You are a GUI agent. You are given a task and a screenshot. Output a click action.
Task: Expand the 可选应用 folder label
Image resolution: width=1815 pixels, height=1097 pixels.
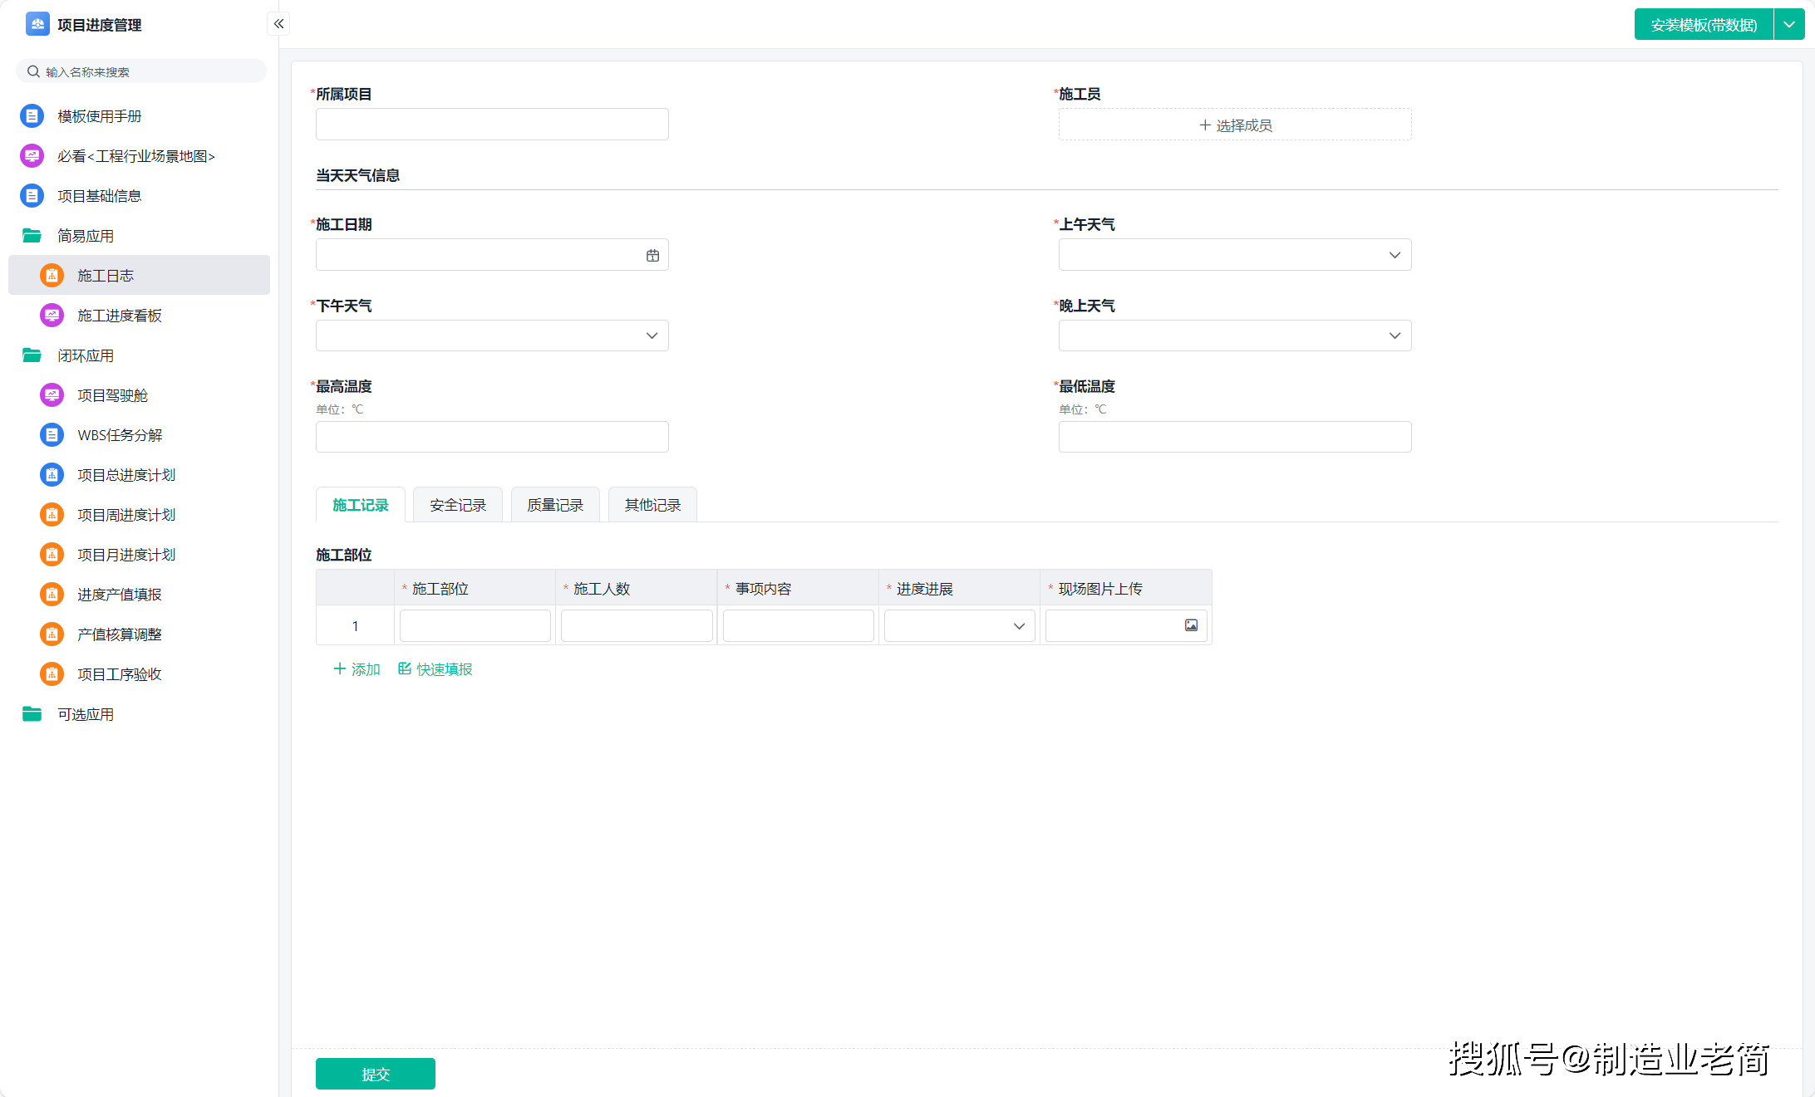(86, 714)
